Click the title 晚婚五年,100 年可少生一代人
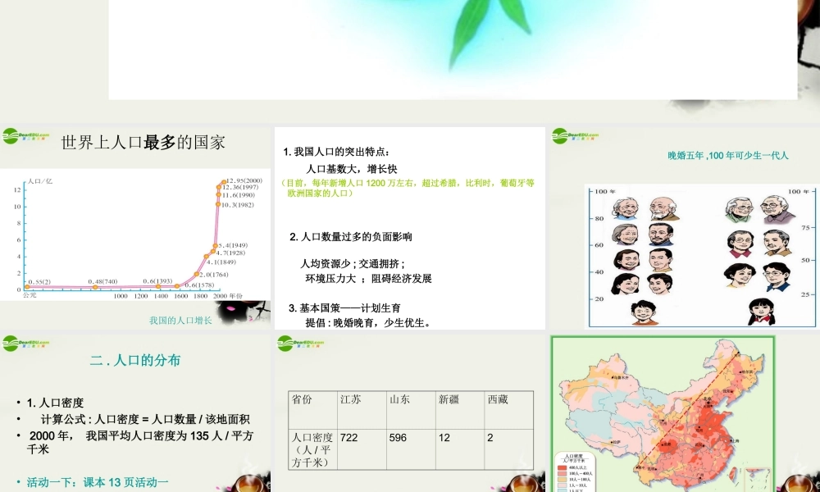Image resolution: width=820 pixels, height=492 pixels. point(728,155)
